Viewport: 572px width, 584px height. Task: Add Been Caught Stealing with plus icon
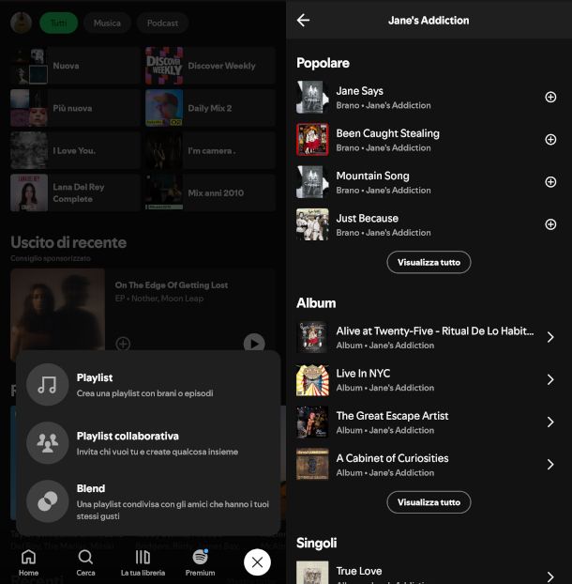(x=550, y=140)
